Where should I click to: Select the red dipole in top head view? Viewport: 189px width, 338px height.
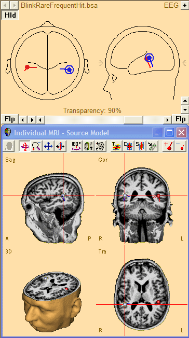(27, 67)
